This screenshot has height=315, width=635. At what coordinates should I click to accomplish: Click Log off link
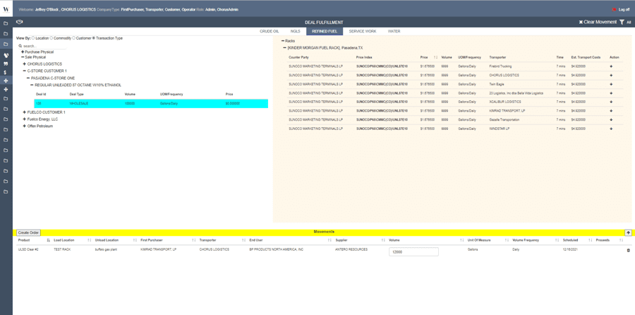coord(624,9)
